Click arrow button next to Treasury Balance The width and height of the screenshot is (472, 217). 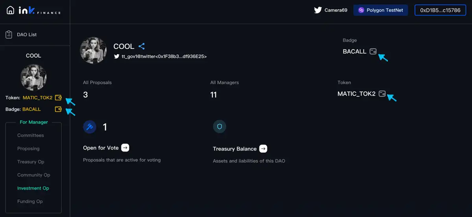pyautogui.click(x=263, y=149)
